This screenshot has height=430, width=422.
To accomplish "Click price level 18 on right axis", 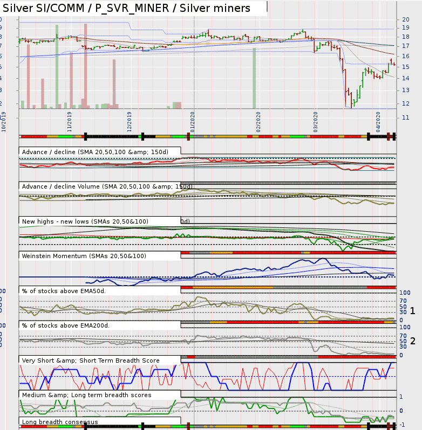I will coord(405,37).
